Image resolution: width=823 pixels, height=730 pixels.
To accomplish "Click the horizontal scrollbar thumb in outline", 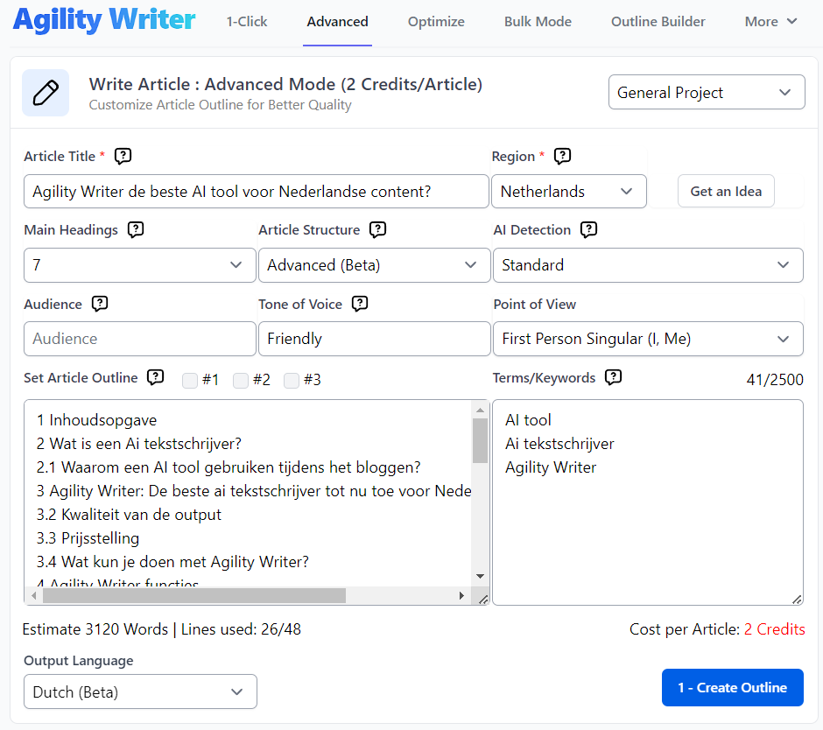I will pyautogui.click(x=194, y=596).
